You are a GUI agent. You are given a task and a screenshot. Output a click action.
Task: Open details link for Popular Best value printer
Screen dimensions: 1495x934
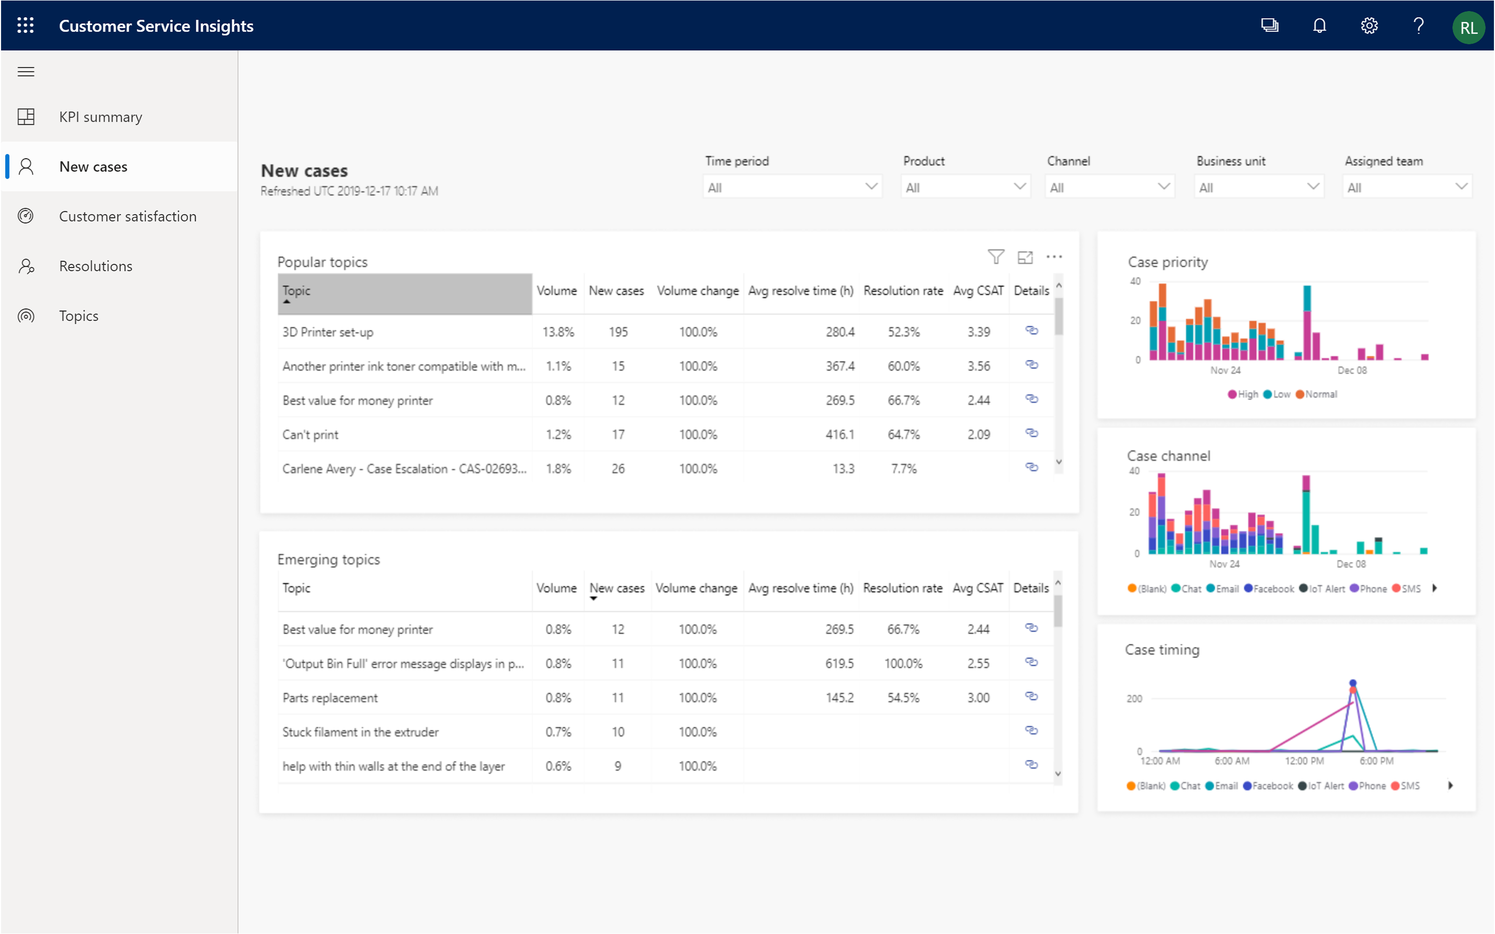click(1031, 399)
